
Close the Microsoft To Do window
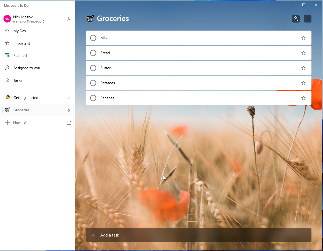coord(316,5)
